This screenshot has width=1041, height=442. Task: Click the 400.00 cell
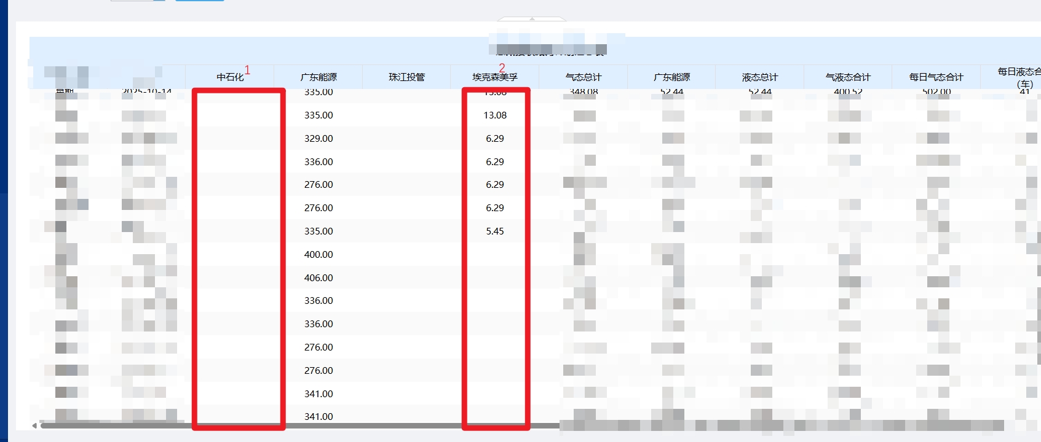pyautogui.click(x=319, y=255)
